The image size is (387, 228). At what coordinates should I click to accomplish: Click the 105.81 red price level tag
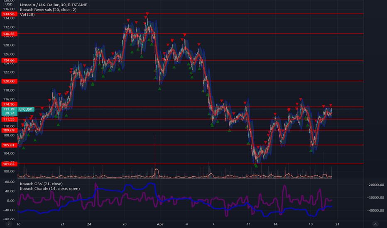pos(9,145)
